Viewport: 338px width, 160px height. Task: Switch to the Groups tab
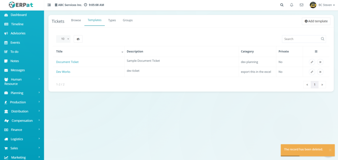pos(128,20)
